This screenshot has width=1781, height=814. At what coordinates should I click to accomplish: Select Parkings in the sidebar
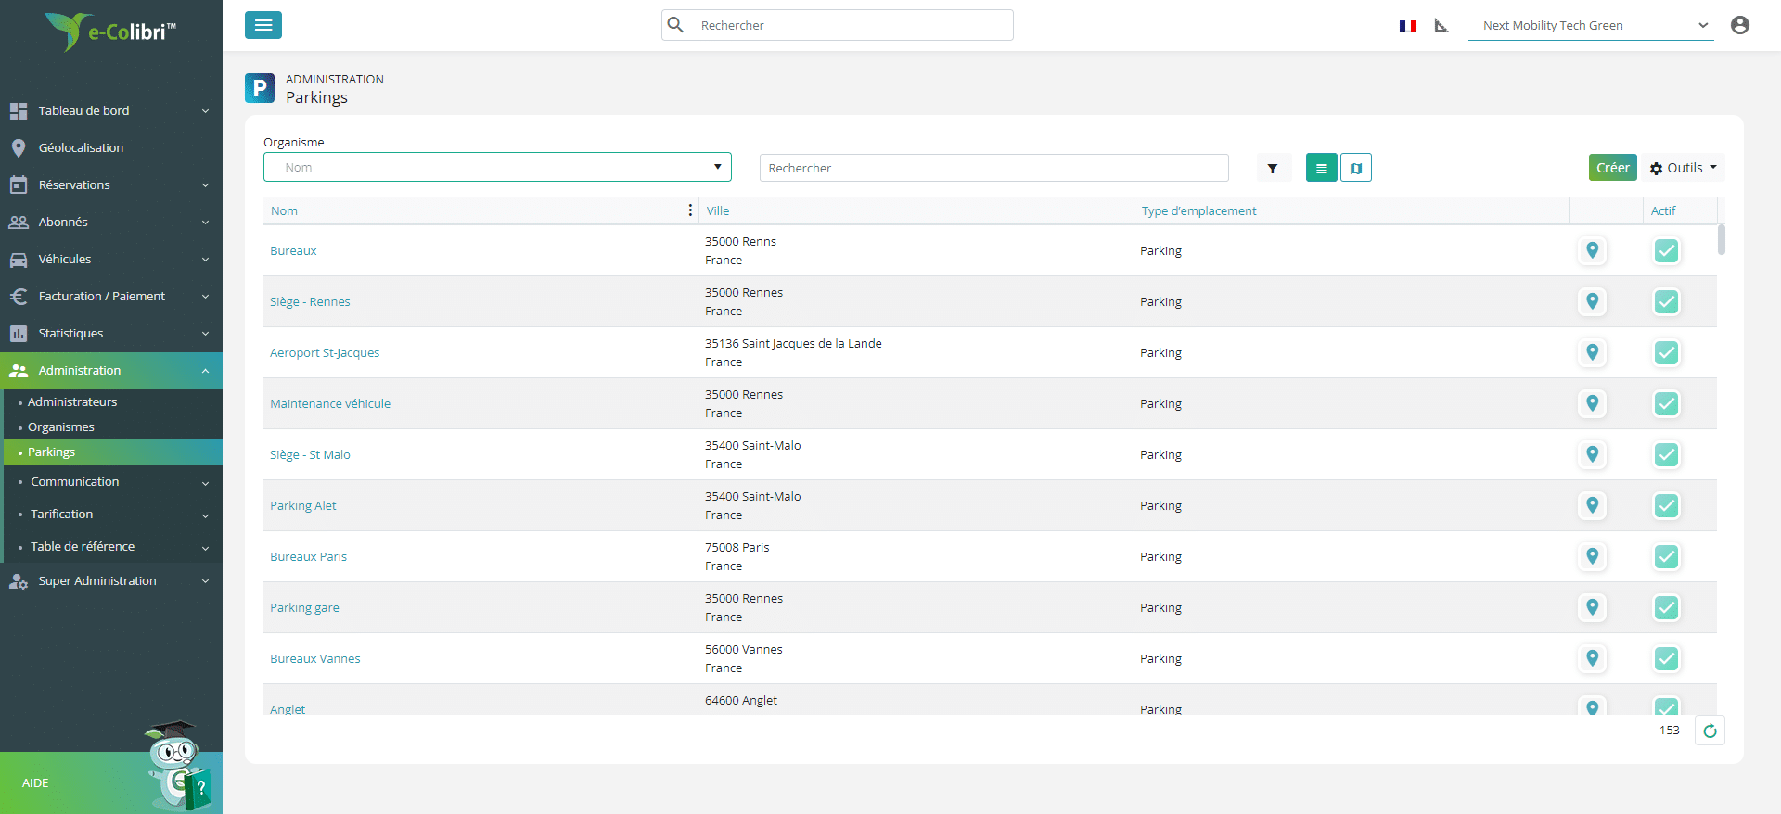point(111,452)
